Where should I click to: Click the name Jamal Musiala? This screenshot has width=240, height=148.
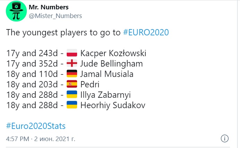(x=107, y=74)
